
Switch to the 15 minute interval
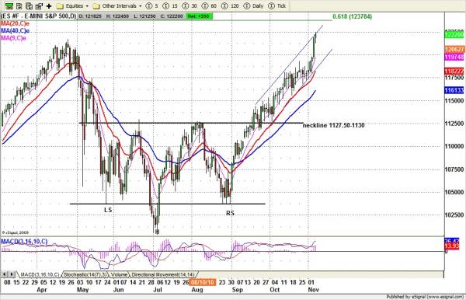click(x=171, y=5)
